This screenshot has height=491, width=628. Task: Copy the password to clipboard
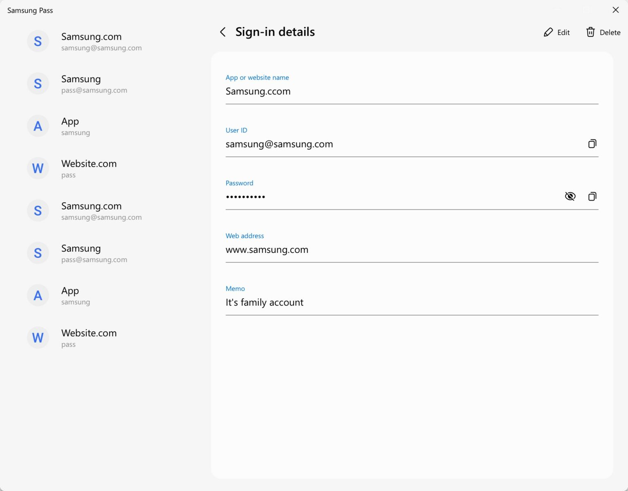pos(592,196)
